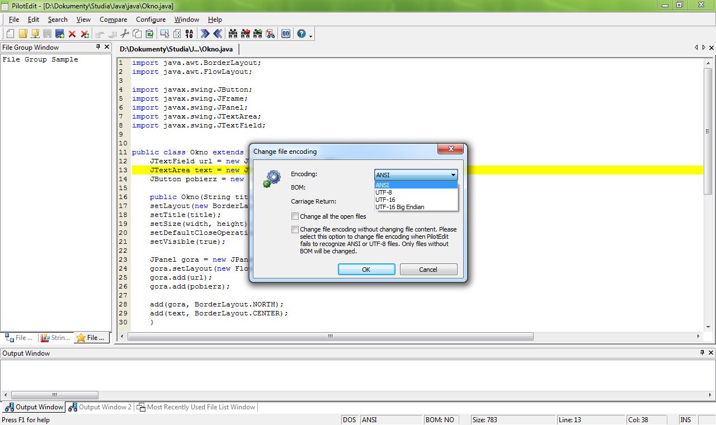Close the Change file encoding dialog
Image resolution: width=716 pixels, height=425 pixels.
tap(450, 150)
